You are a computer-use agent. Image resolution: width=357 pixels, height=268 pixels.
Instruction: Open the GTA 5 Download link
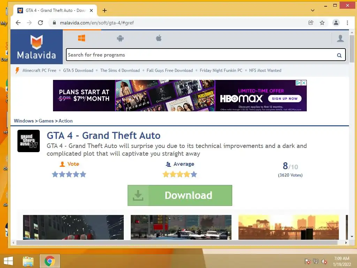pos(78,70)
